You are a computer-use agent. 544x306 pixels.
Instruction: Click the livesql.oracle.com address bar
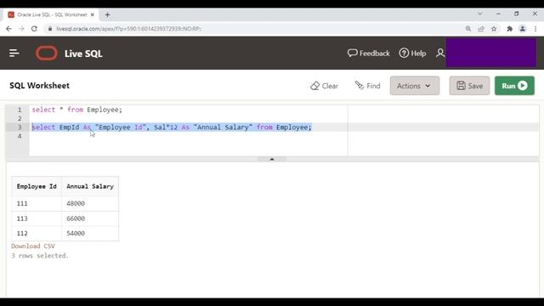coord(128,29)
